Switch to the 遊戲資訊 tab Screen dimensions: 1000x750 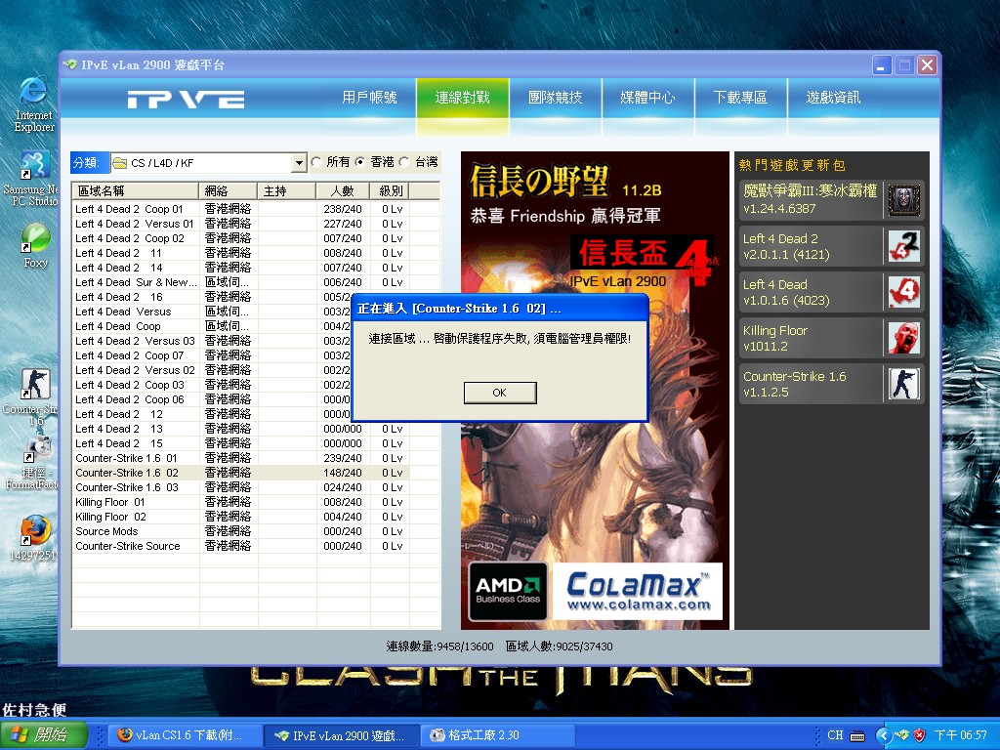[x=833, y=98]
